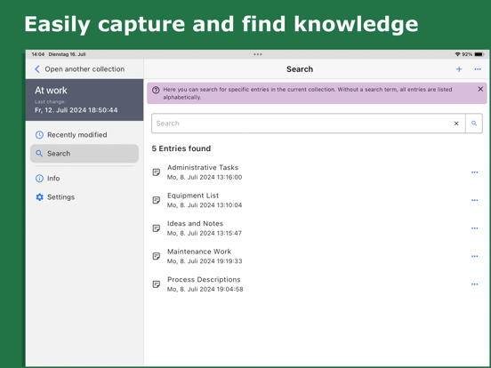Open more options for Process Descriptions
This screenshot has height=368, width=491.
click(x=474, y=284)
